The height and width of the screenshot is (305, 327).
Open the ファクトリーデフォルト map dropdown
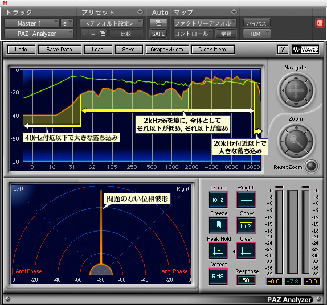205,23
